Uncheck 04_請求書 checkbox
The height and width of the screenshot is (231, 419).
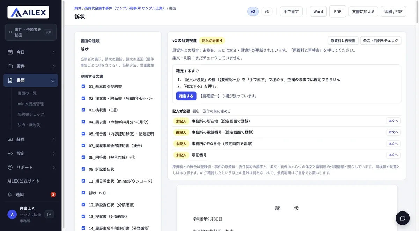pos(83,122)
